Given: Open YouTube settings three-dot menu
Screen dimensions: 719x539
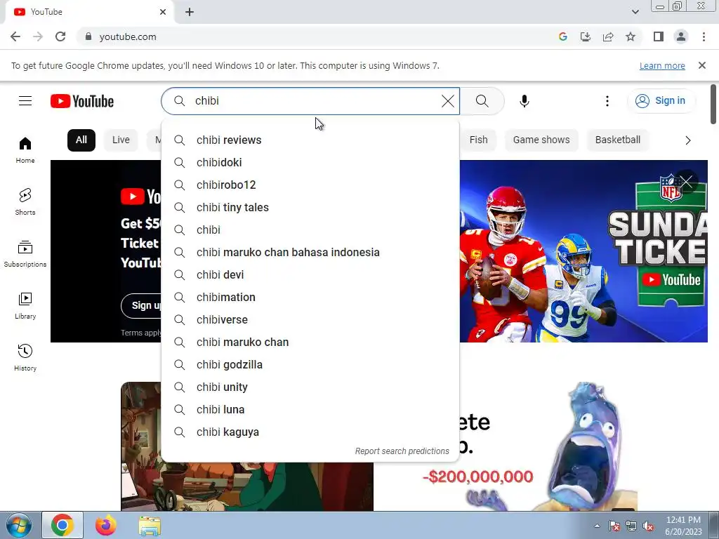Looking at the screenshot, I should click(607, 101).
